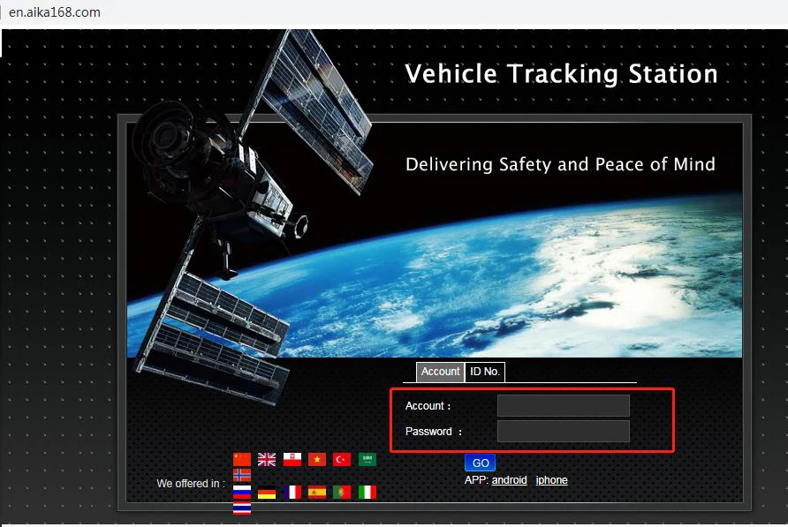The height and width of the screenshot is (527, 788).
Task: Click 'Delivering Safety and Peace of Mind' text
Action: click(x=560, y=164)
